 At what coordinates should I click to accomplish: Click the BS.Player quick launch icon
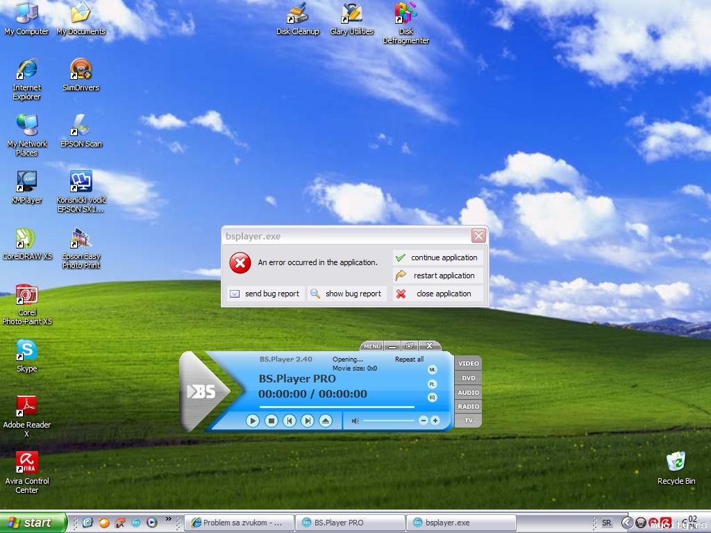(135, 523)
